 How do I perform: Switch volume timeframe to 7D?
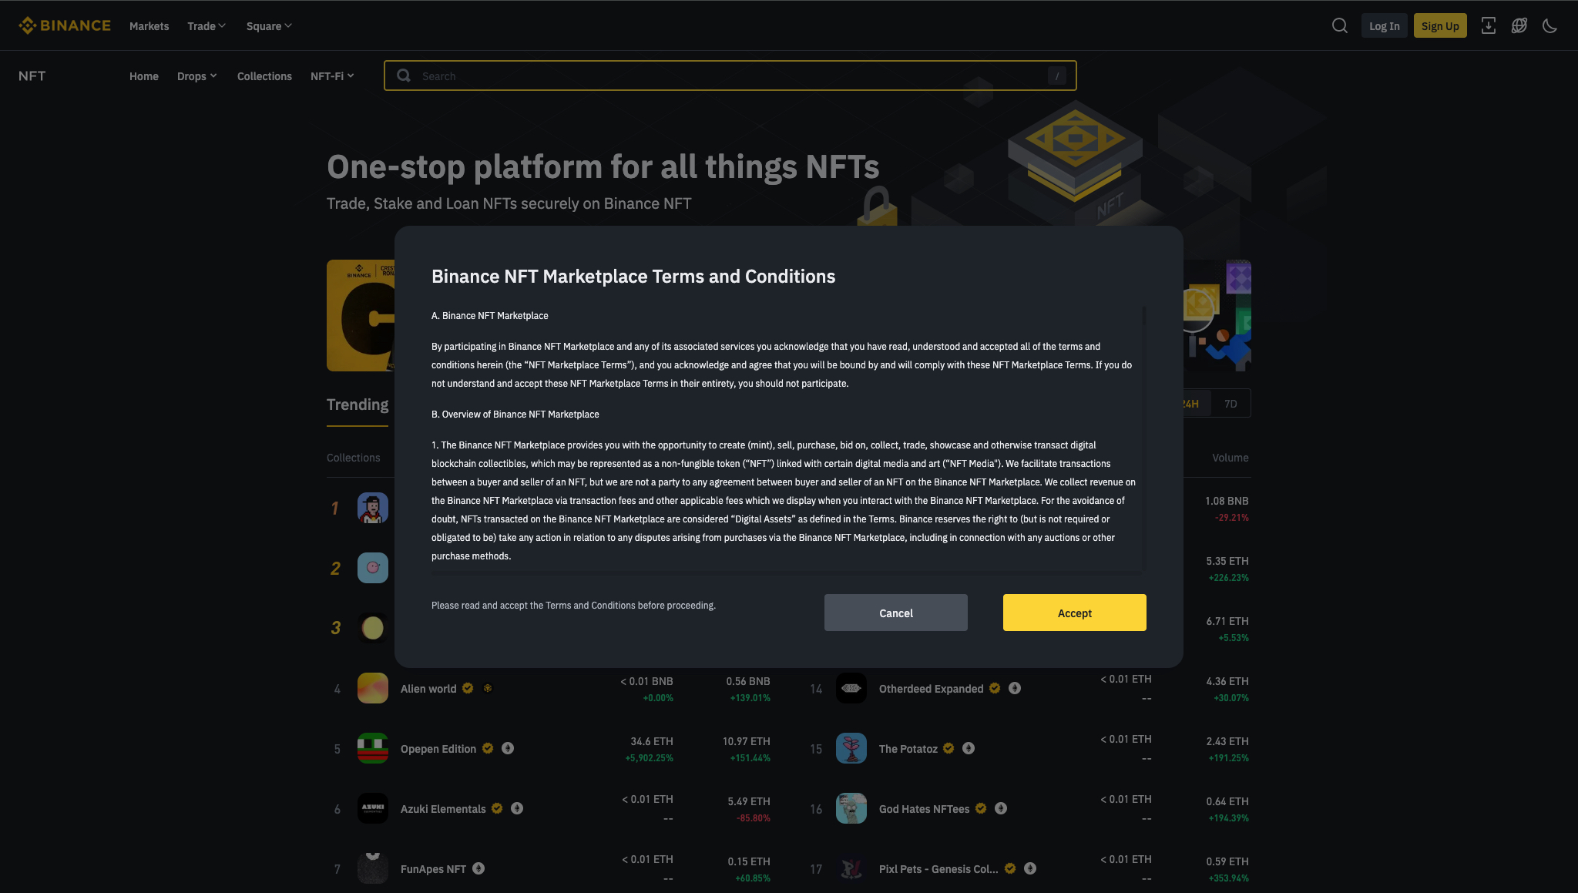click(x=1231, y=403)
